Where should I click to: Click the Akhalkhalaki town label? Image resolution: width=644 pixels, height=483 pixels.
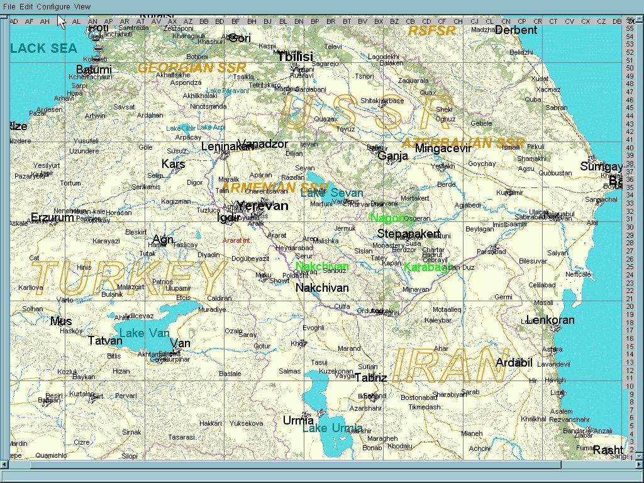(x=200, y=96)
